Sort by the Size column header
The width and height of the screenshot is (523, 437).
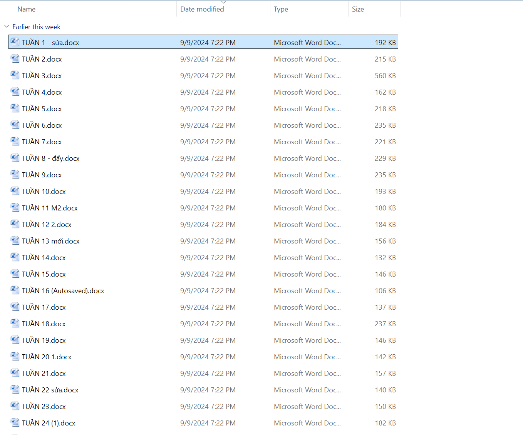click(358, 9)
